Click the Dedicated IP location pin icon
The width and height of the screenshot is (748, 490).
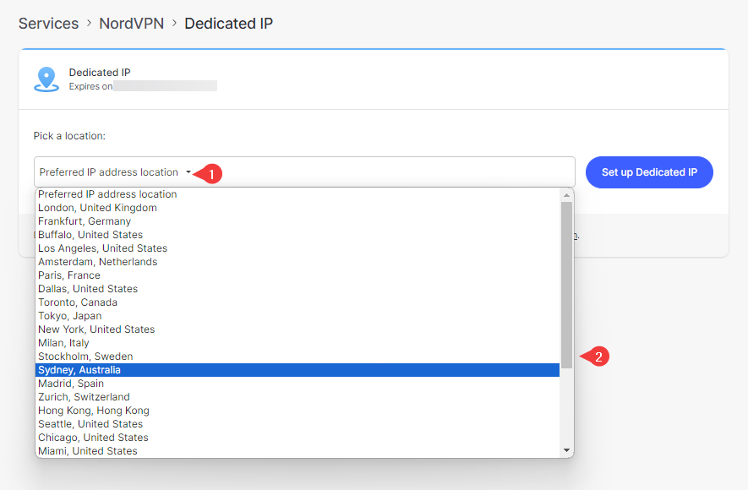[x=46, y=79]
